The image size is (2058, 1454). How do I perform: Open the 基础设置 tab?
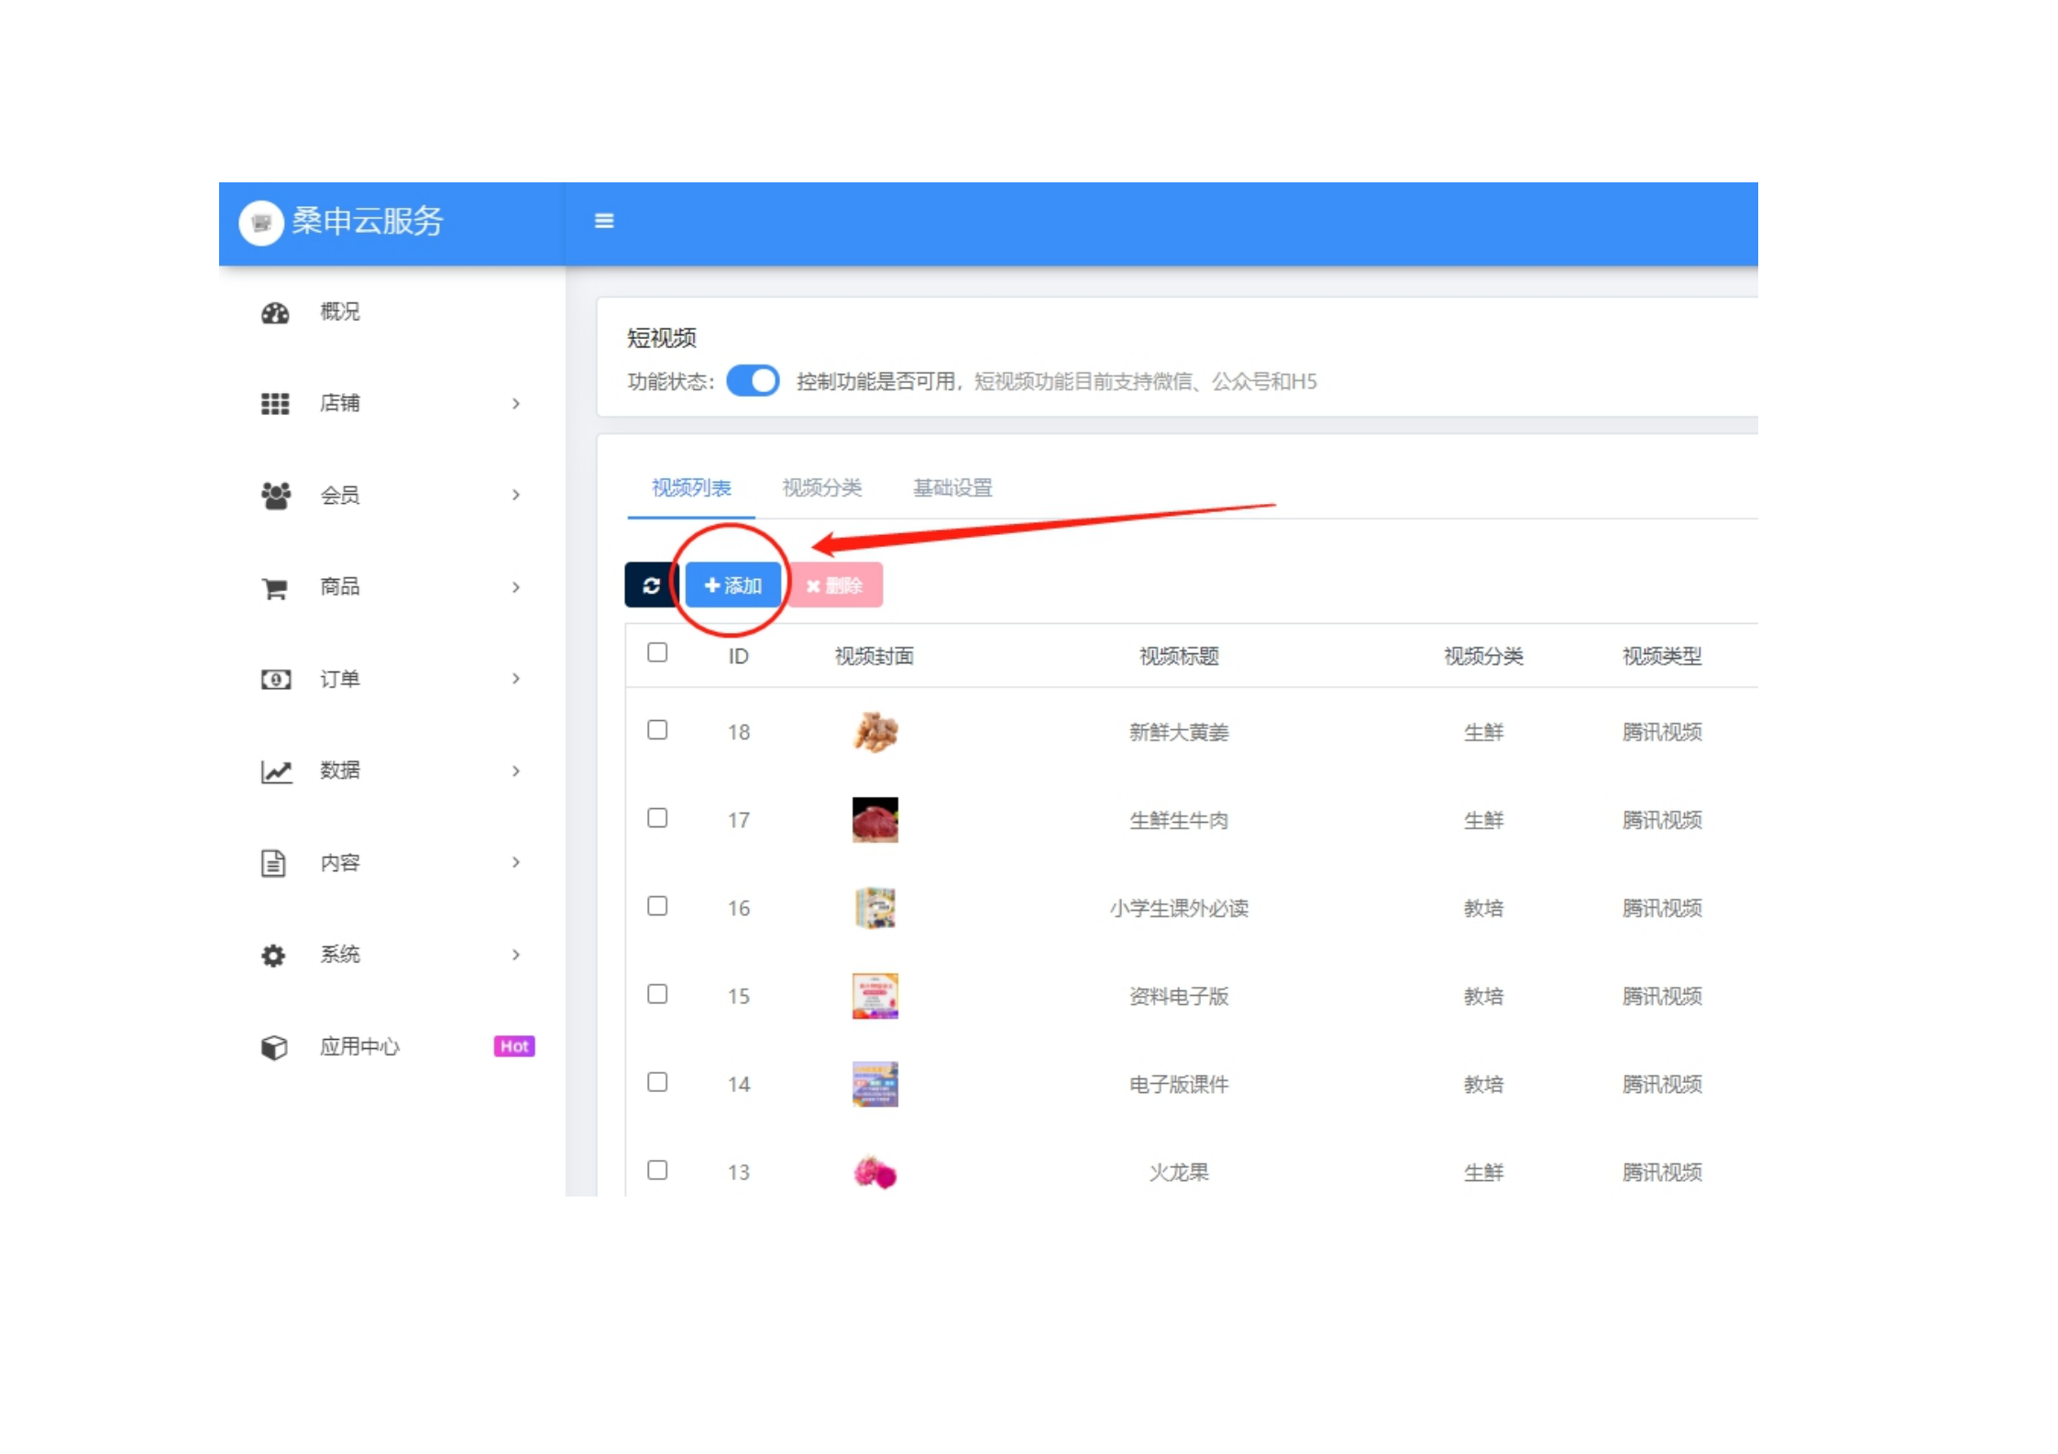click(x=953, y=488)
